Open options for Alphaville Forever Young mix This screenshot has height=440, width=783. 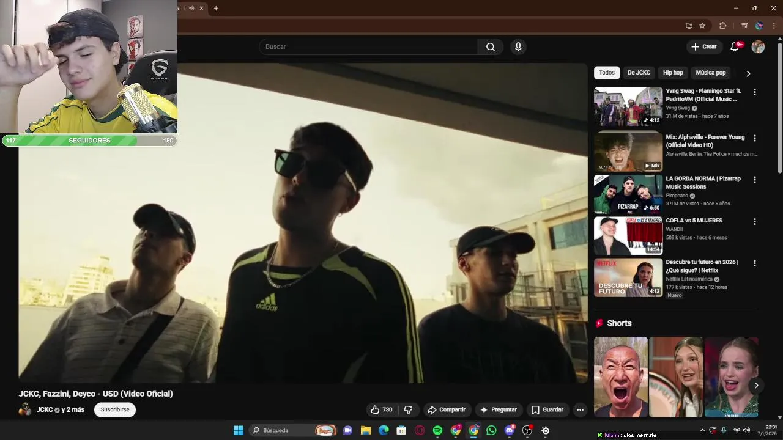pyautogui.click(x=754, y=138)
